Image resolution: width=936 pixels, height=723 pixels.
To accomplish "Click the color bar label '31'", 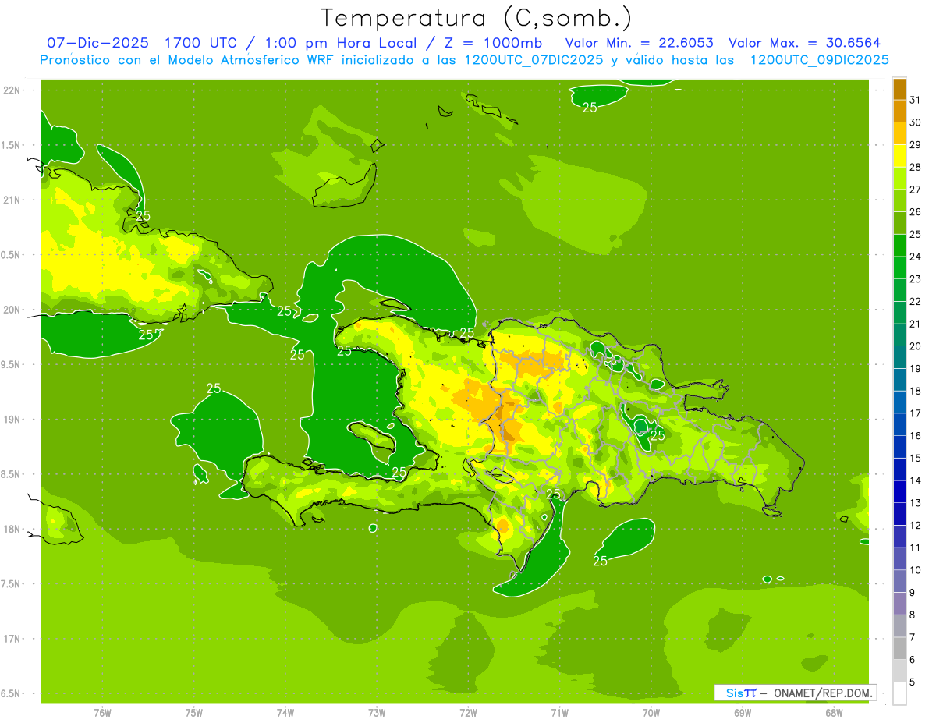I will click(x=915, y=100).
